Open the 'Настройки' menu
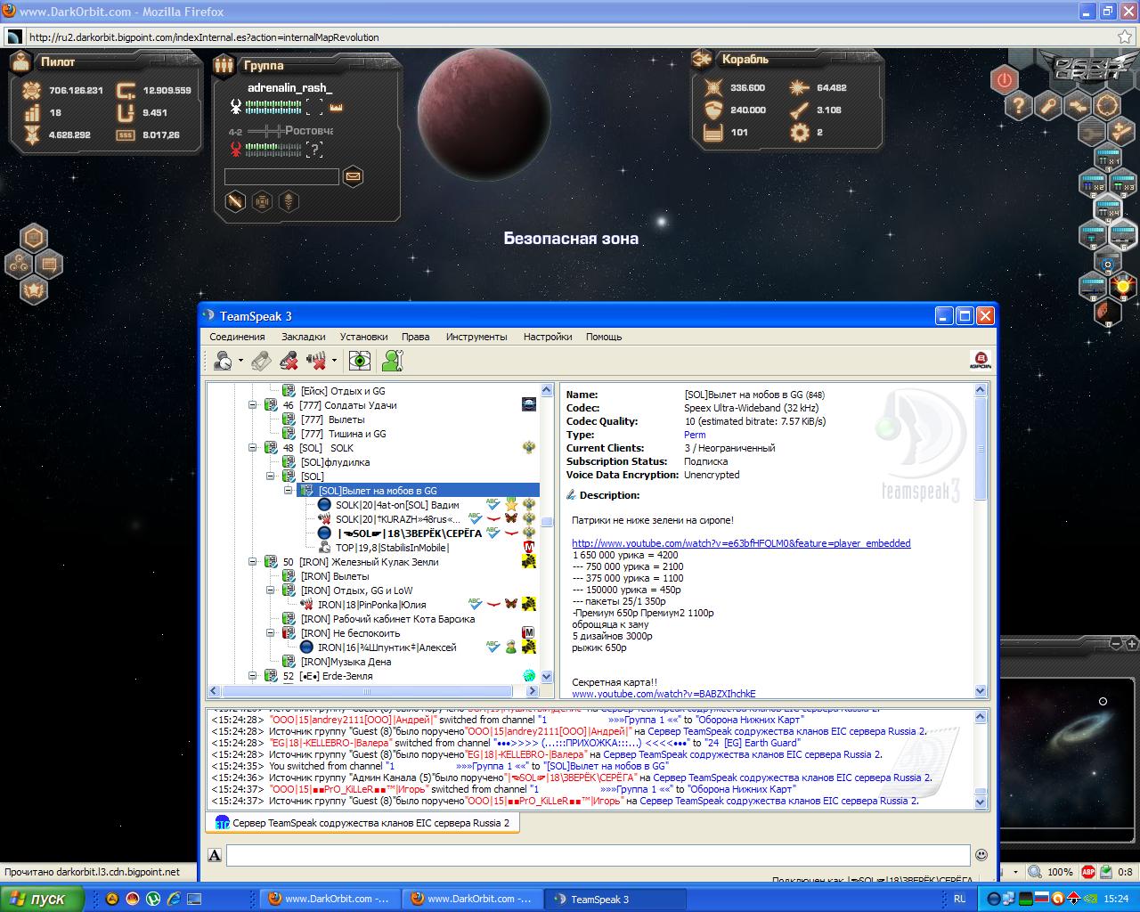This screenshot has width=1140, height=912. [548, 337]
